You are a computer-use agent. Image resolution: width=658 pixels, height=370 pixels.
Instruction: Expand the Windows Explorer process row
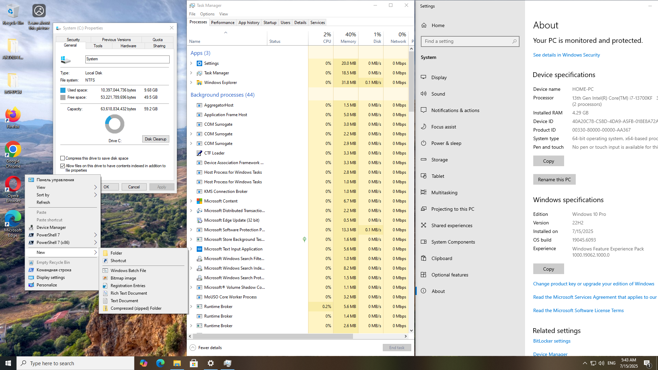[191, 83]
